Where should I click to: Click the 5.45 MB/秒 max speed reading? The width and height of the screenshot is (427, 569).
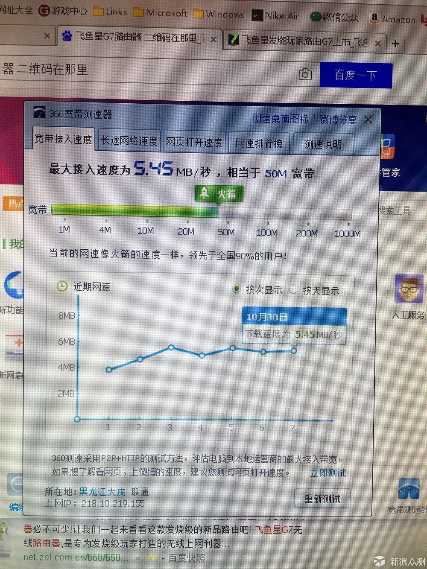(173, 169)
